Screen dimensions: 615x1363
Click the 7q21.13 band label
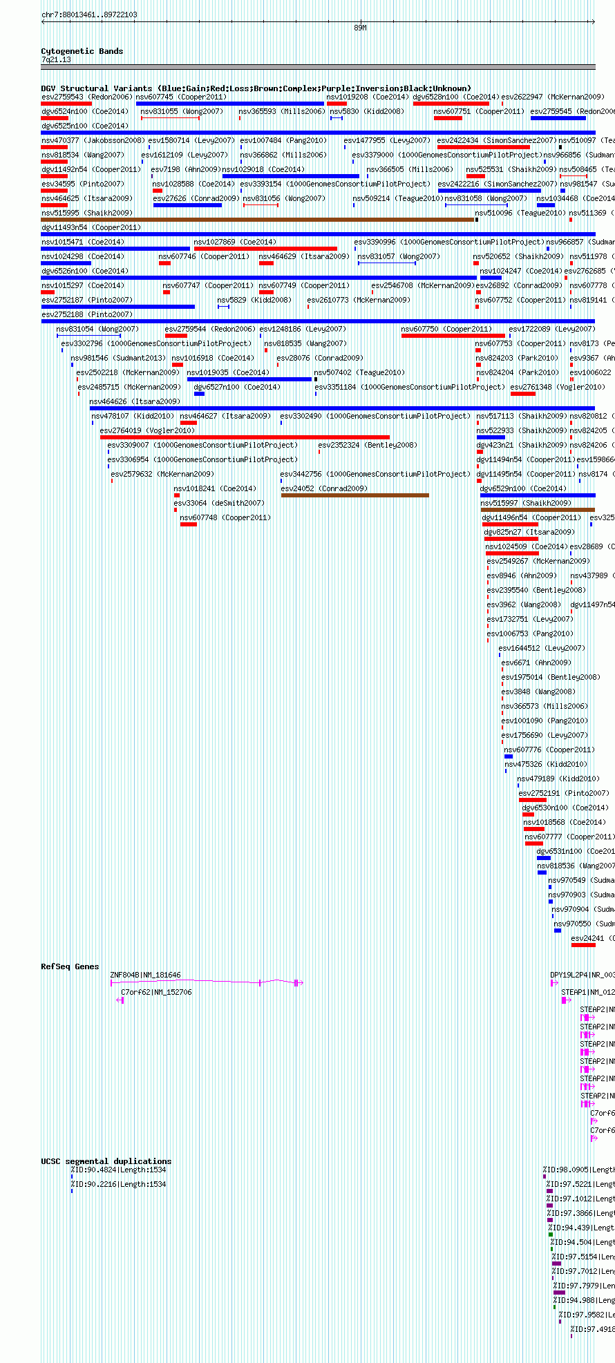(x=56, y=59)
